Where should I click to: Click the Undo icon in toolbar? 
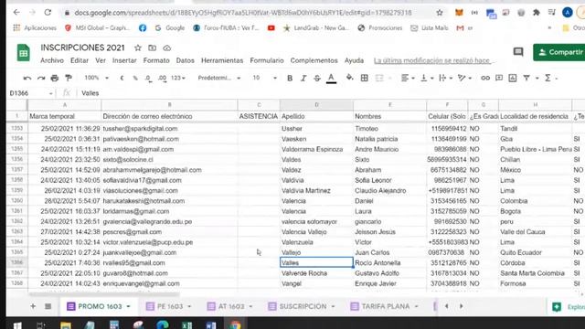(27, 78)
